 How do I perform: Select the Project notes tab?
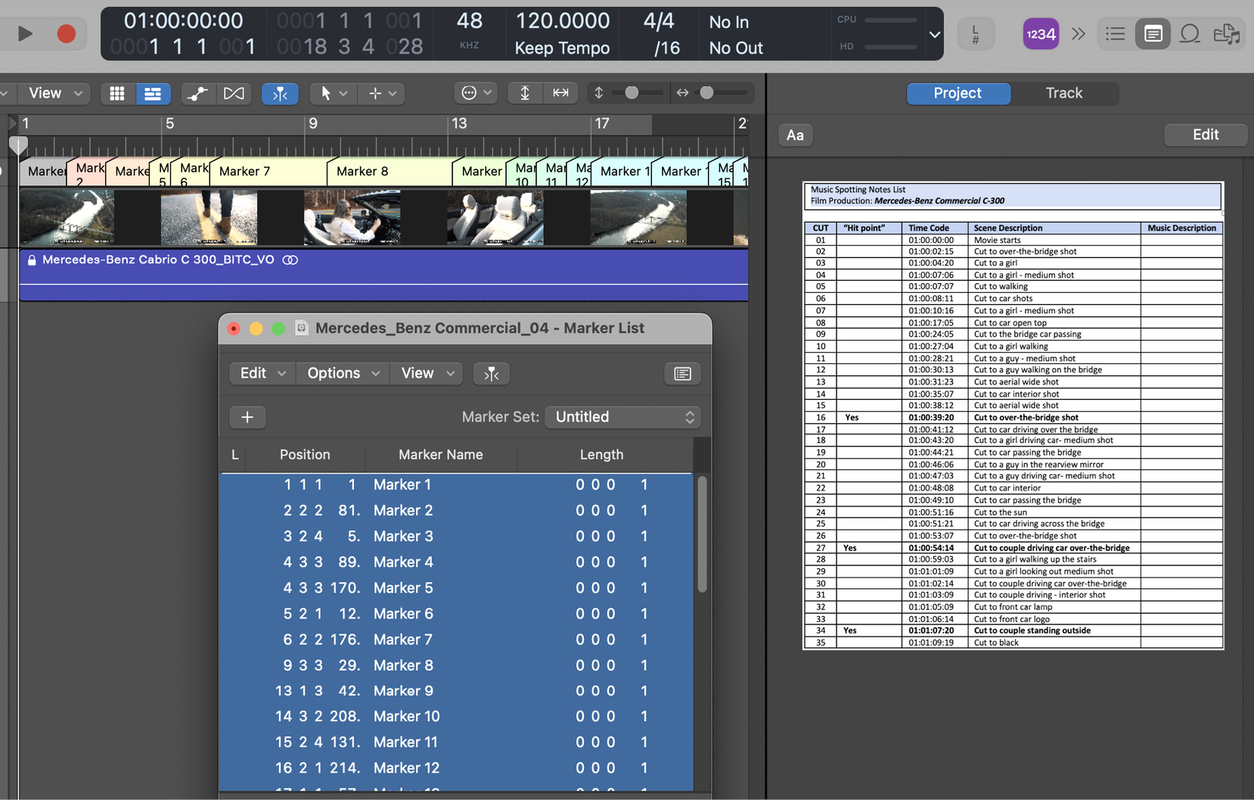(958, 93)
